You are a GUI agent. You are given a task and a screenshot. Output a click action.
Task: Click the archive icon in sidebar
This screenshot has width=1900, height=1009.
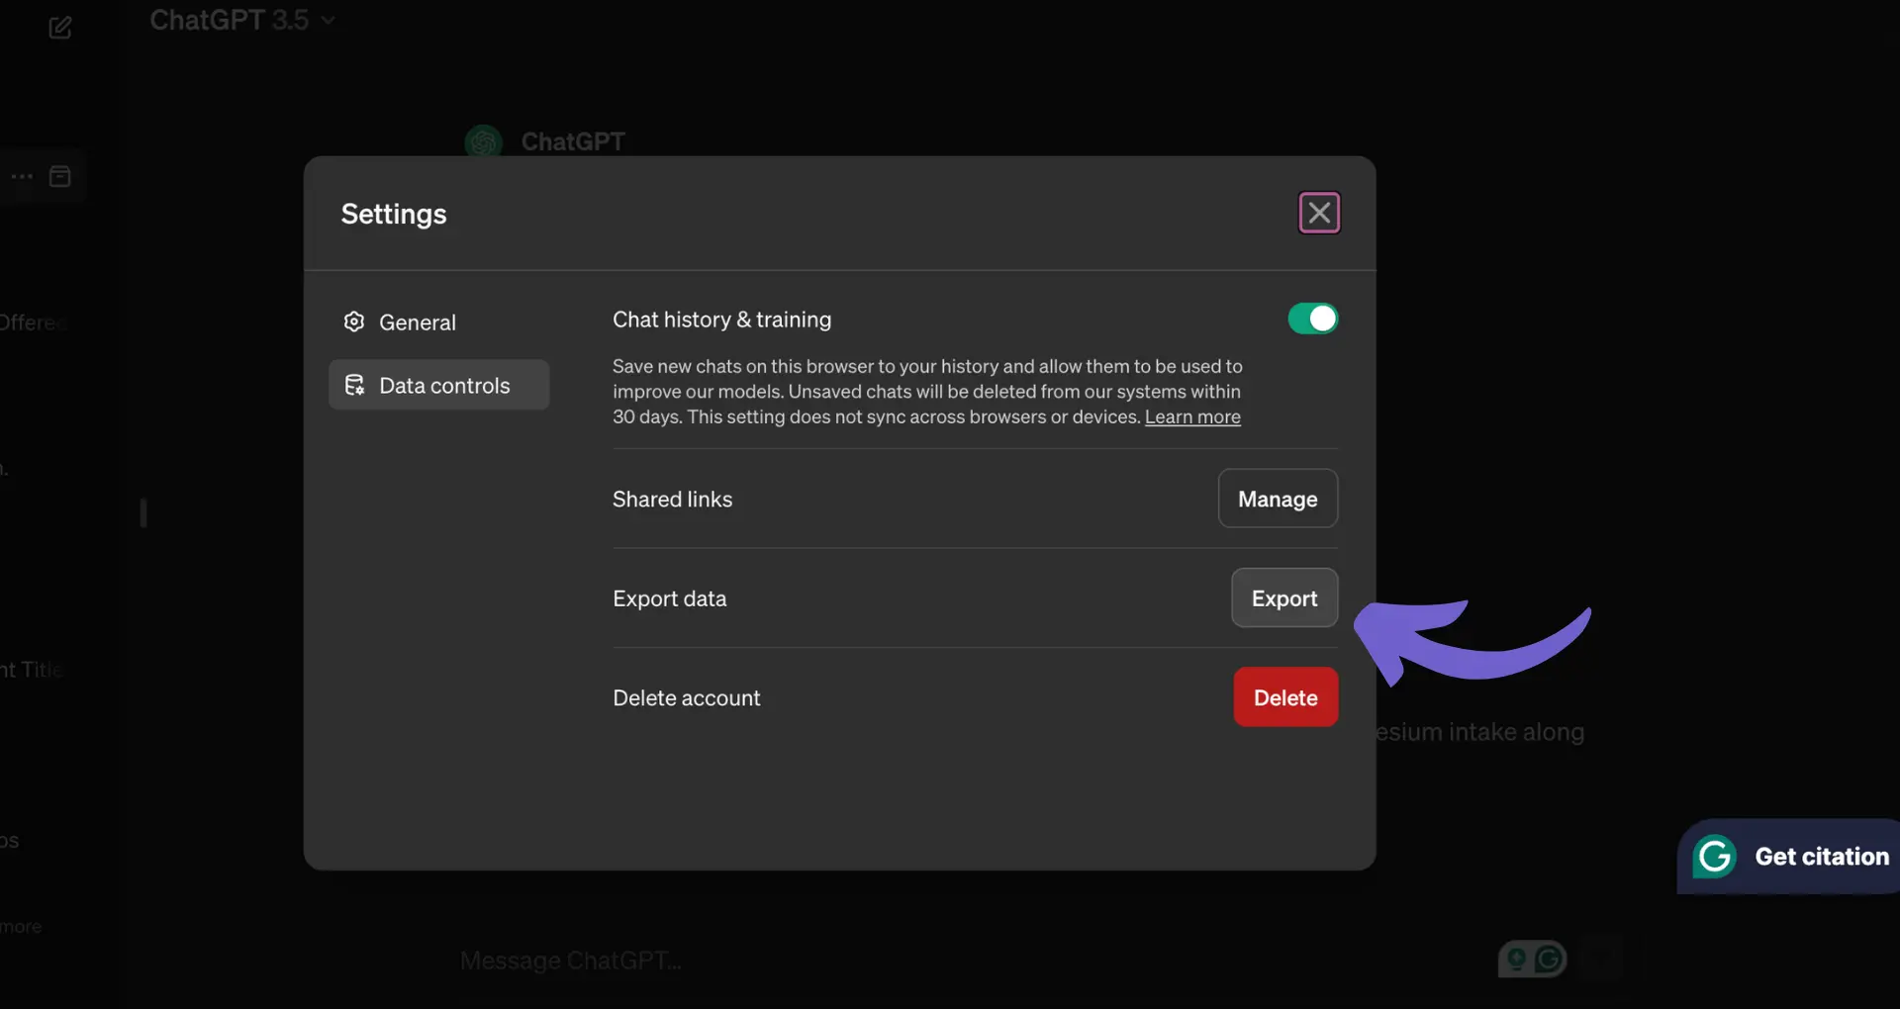tap(60, 176)
